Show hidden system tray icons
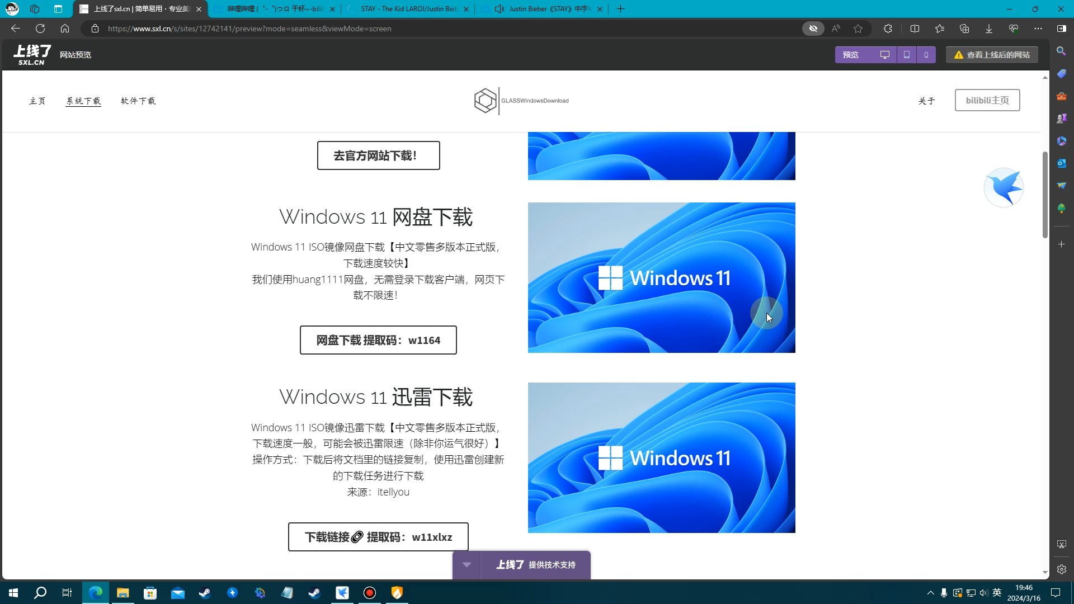This screenshot has width=1074, height=604. coord(931,593)
